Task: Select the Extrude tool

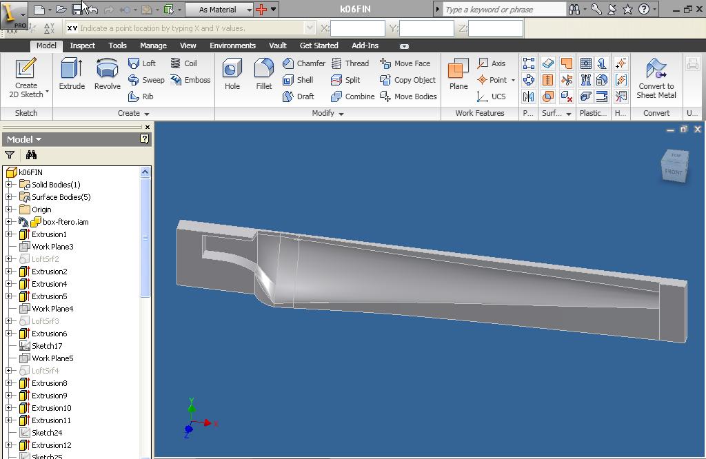Action: click(x=72, y=74)
